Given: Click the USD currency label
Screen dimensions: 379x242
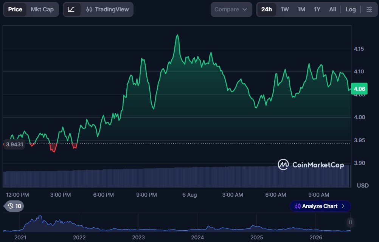Looking at the screenshot, I should 363,186.
